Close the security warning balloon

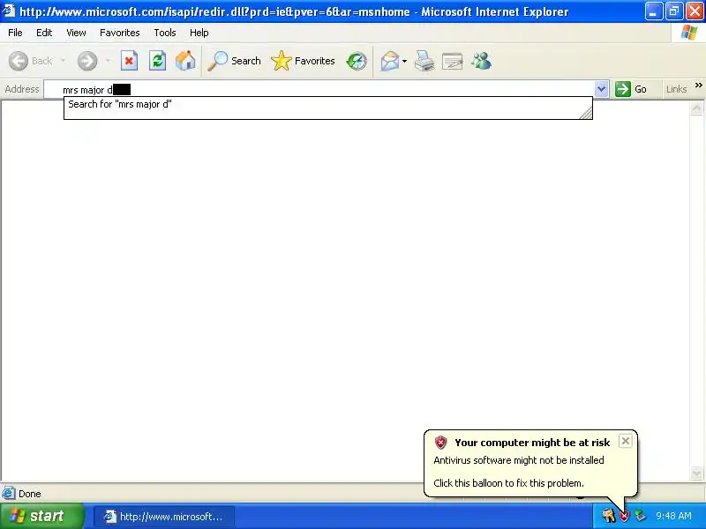click(x=626, y=442)
